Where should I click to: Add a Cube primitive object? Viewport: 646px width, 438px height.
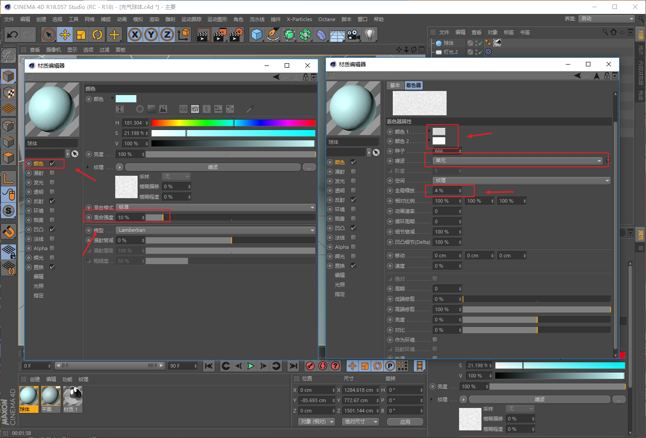[x=257, y=35]
